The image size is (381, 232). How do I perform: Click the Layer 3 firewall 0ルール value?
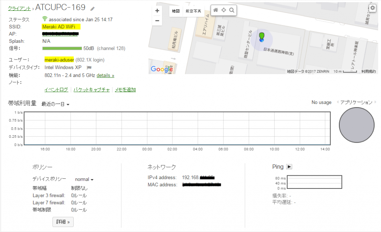(79, 196)
